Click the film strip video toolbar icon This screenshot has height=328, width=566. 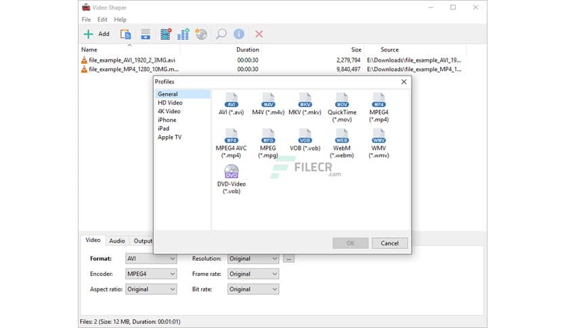[166, 34]
